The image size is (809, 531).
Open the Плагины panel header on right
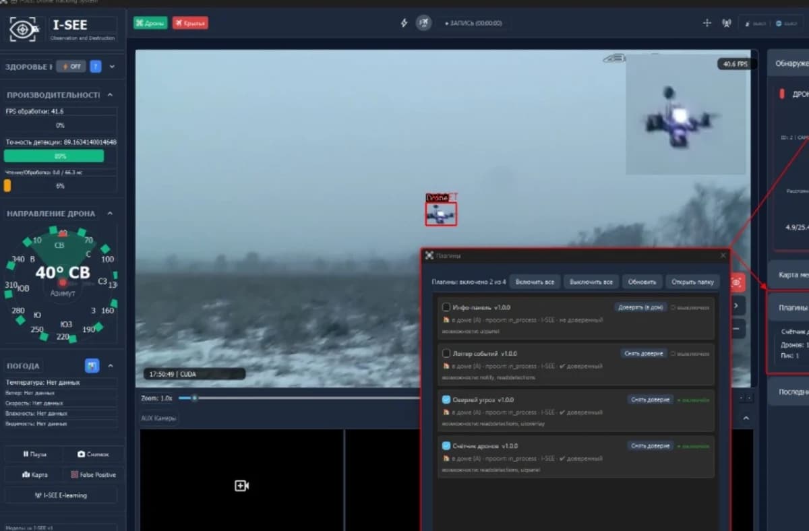click(x=789, y=307)
